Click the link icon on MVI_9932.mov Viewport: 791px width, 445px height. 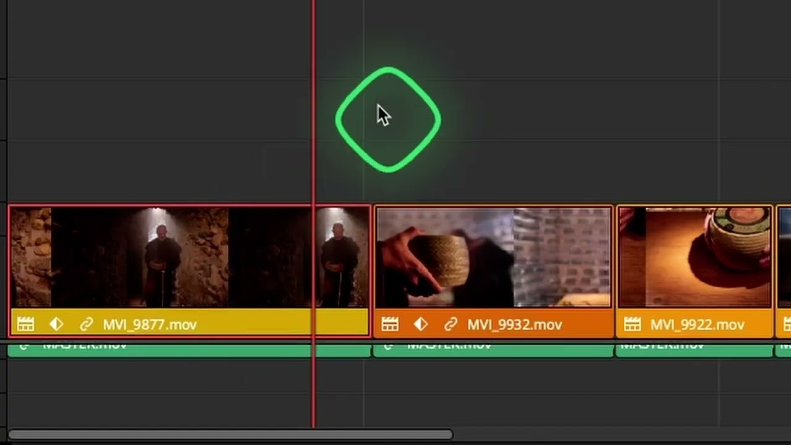pos(450,324)
